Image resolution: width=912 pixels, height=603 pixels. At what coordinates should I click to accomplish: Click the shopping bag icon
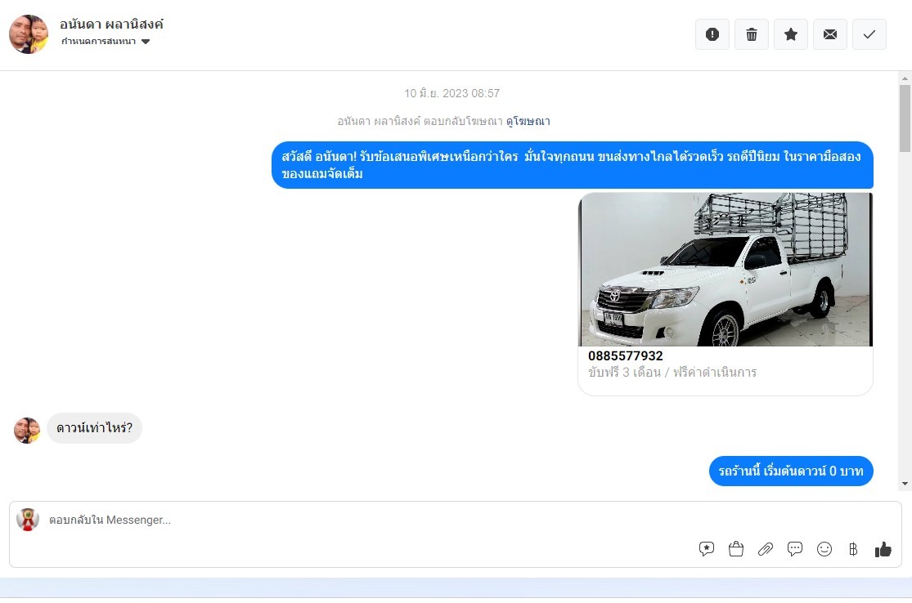[x=736, y=549]
